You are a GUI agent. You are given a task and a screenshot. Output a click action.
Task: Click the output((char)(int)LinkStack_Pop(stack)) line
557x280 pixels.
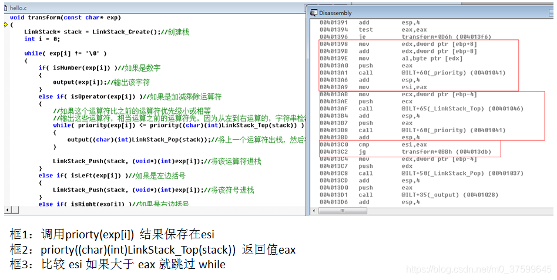coord(186,140)
